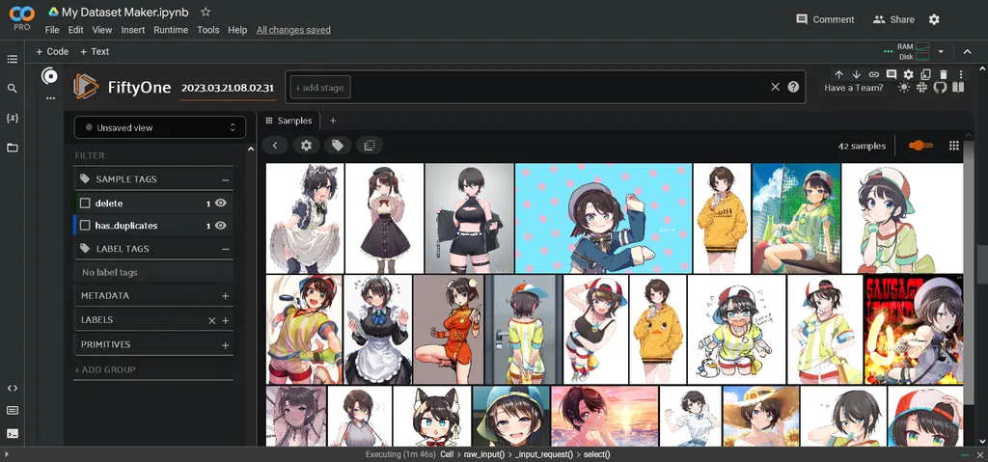Collapse the SAMPLE TAGS section
This screenshot has width=988, height=462.
(225, 179)
